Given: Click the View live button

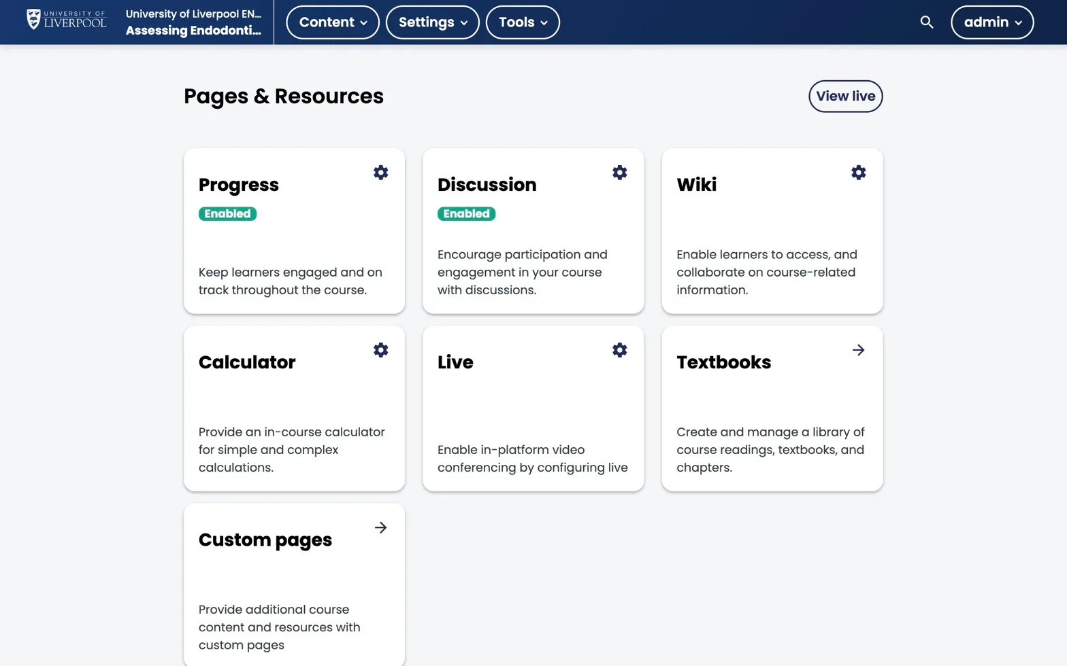Looking at the screenshot, I should (846, 96).
